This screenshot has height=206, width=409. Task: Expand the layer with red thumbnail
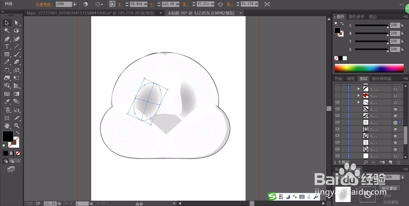359,95
